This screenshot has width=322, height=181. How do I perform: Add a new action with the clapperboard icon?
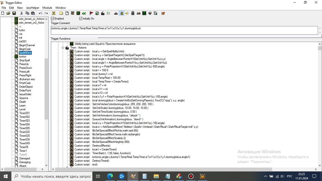click(x=103, y=13)
